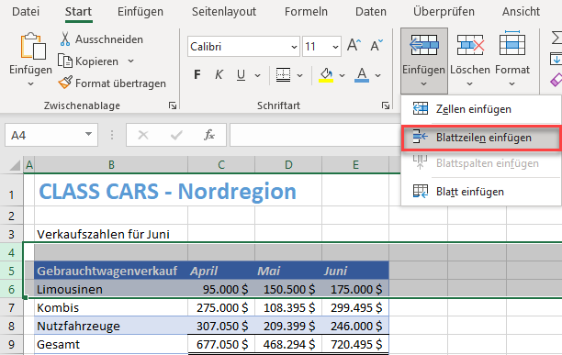The width and height of the screenshot is (562, 355).
Task: Choose Blattzeilen einfügen menu entry
Action: 481,138
